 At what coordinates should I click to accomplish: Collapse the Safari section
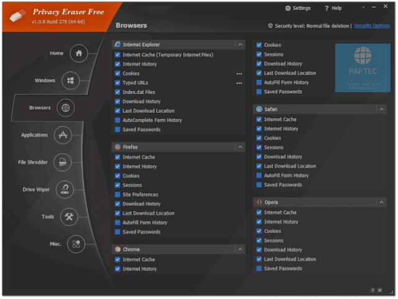point(381,110)
